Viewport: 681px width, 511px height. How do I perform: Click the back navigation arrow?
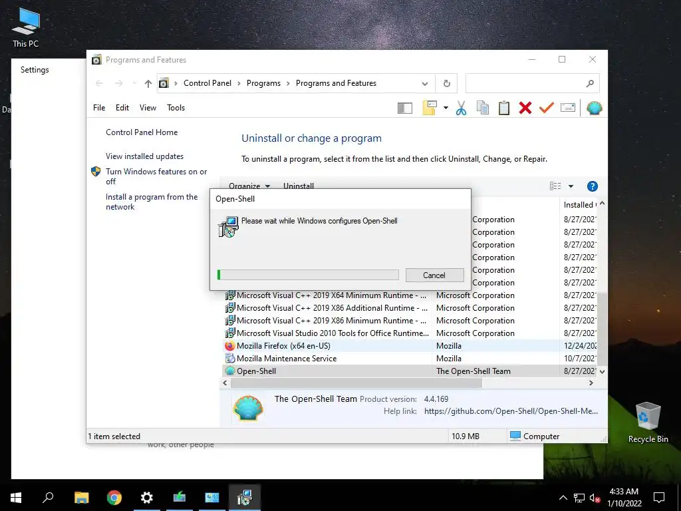point(99,83)
